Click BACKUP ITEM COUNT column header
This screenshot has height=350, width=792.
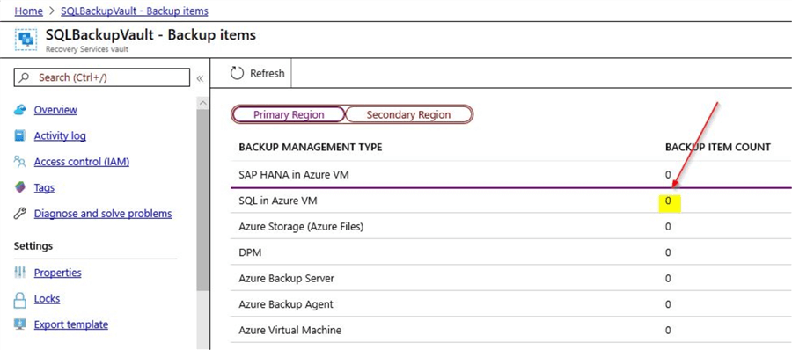[x=718, y=148]
